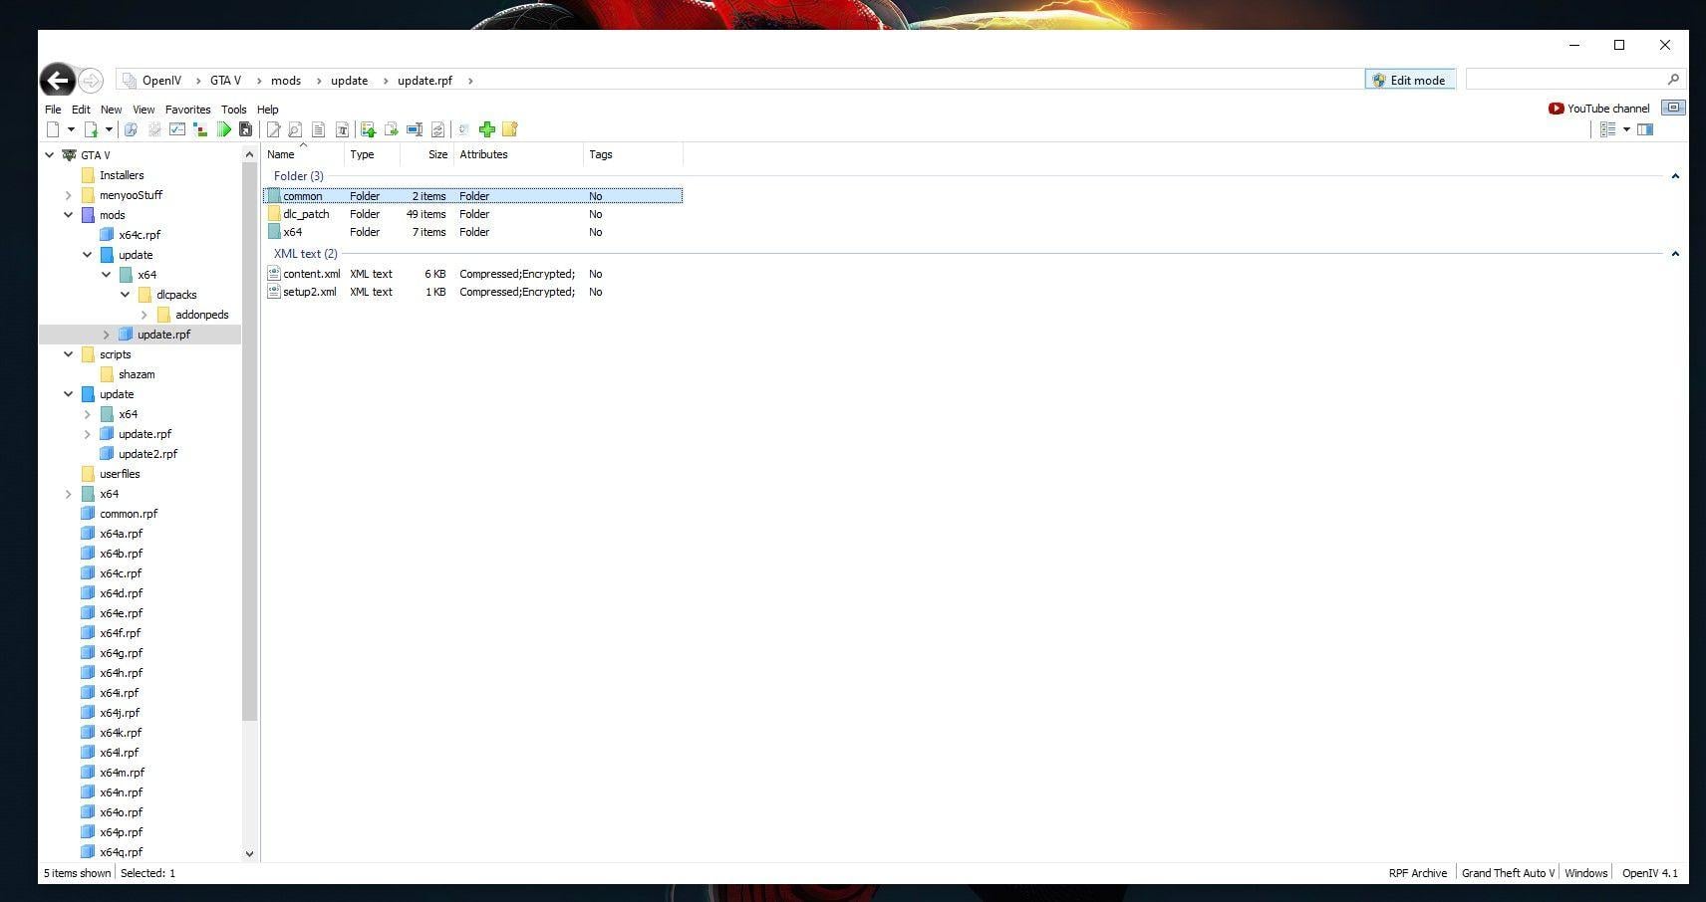Open the Tools menu

(233, 110)
